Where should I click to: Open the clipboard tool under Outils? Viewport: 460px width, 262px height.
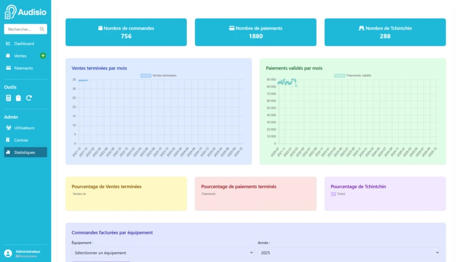[x=18, y=98]
